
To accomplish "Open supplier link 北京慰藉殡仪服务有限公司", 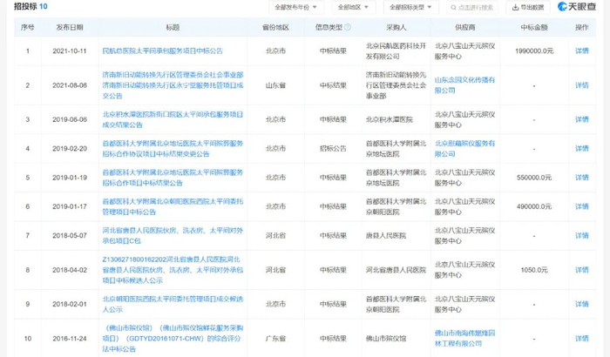I will pyautogui.click(x=464, y=149).
